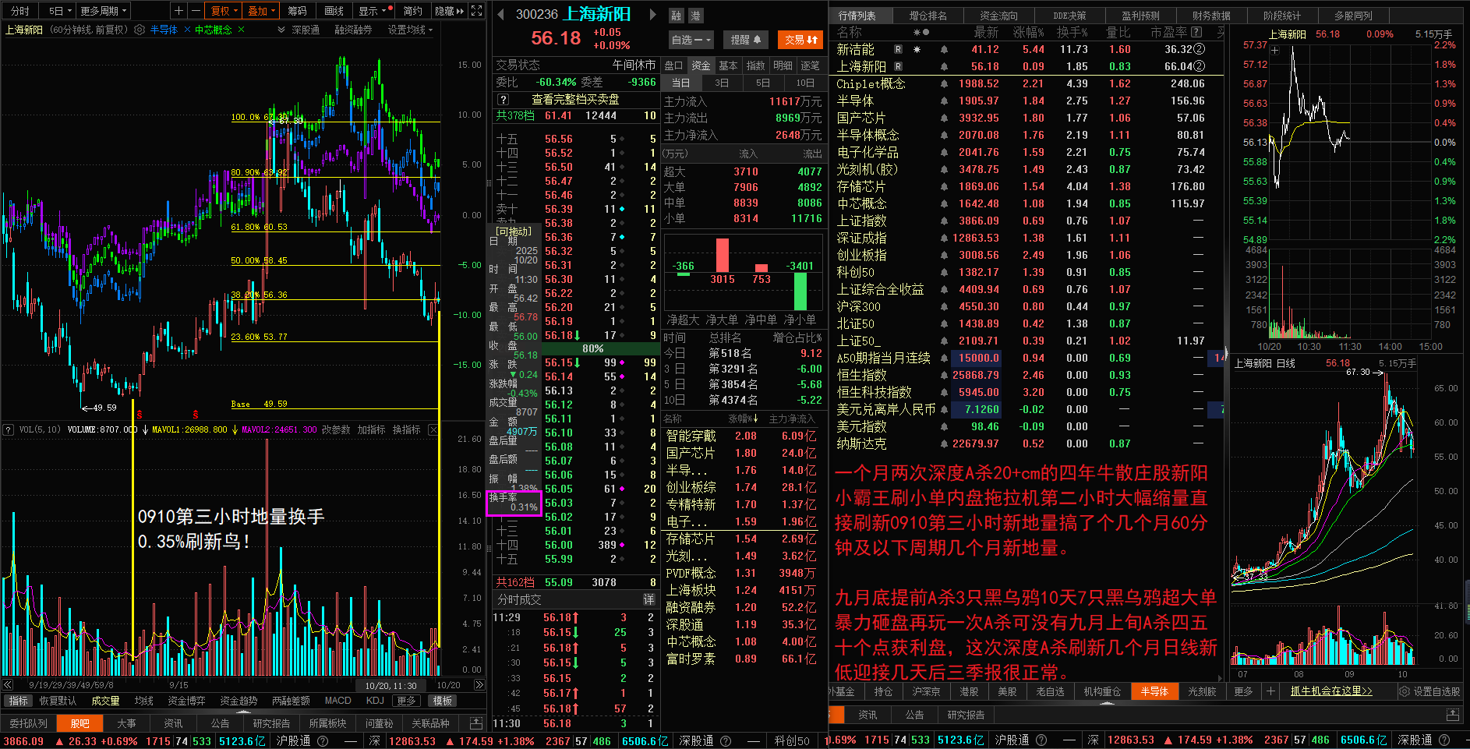1470x749 pixels.
Task: Open the 5日 period dropdown
Action: click(x=59, y=11)
